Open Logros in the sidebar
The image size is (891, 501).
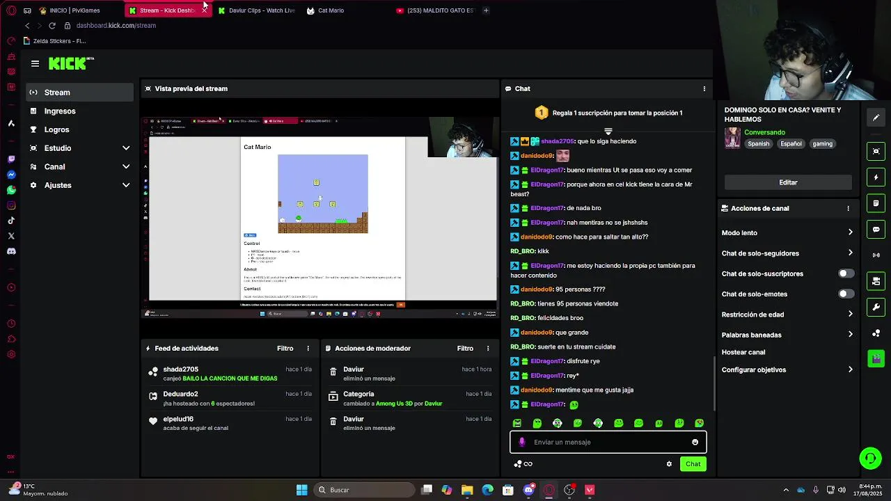[x=80, y=129]
